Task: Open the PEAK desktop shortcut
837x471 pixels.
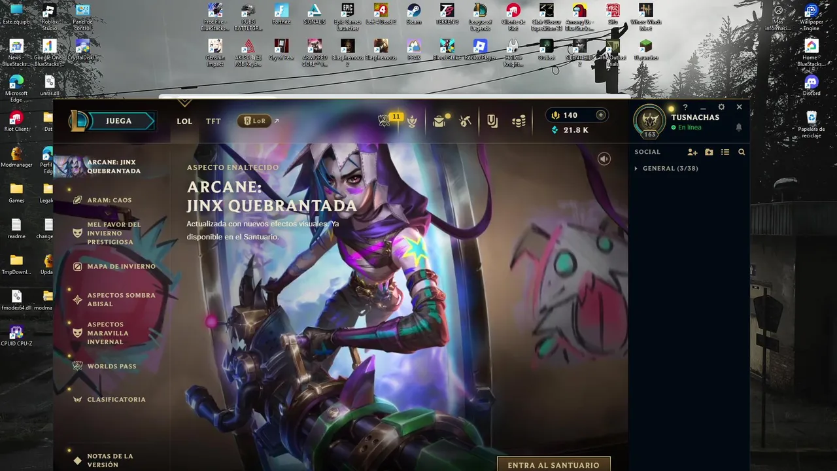Action: click(x=414, y=50)
